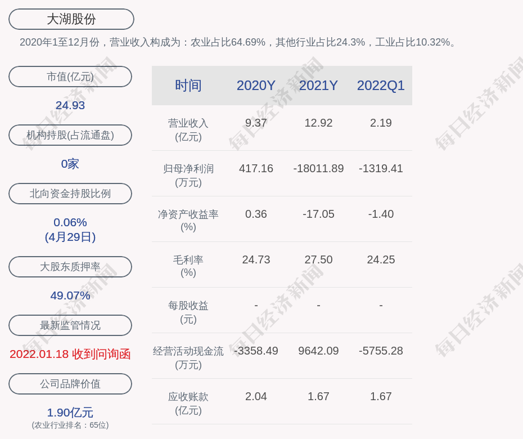Click the revenue value 9.37
This screenshot has height=439, width=523.
[x=256, y=123]
